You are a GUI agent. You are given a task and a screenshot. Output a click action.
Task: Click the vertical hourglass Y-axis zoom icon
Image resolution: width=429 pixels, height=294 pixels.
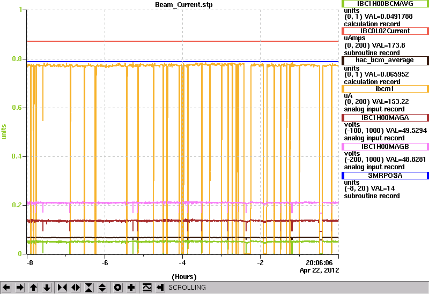pos(89,288)
